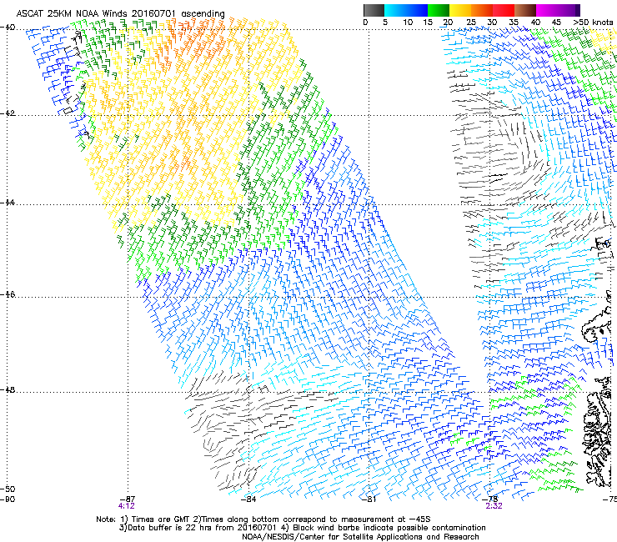Click the legend scale label '35'
This screenshot has width=617, height=542.
coord(514,23)
